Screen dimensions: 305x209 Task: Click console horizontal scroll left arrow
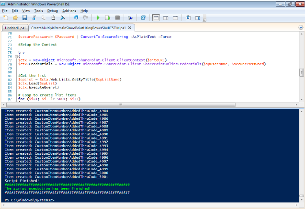pos(4,205)
